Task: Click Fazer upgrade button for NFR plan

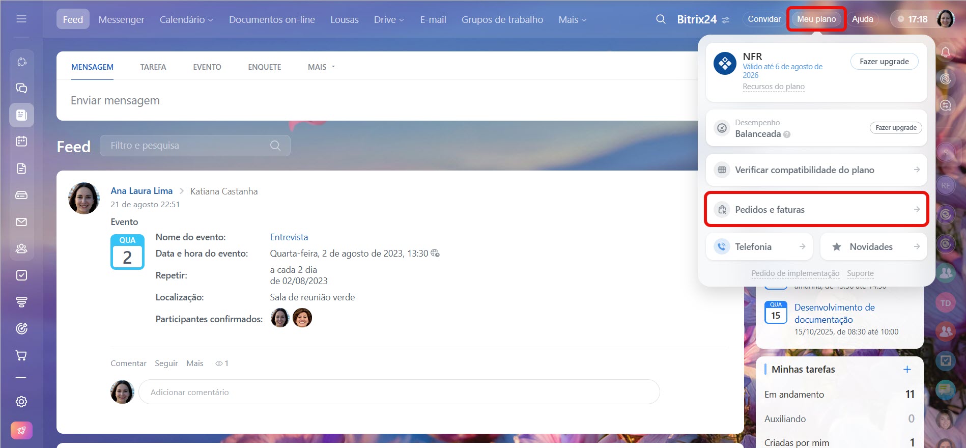Action: pyautogui.click(x=884, y=62)
